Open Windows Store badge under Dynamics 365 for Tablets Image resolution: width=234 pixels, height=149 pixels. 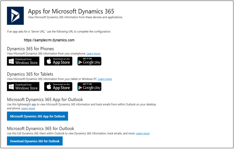(23, 87)
